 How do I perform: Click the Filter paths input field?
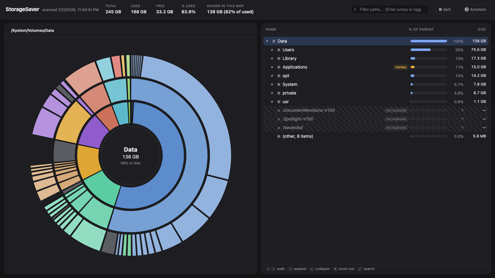click(x=390, y=10)
